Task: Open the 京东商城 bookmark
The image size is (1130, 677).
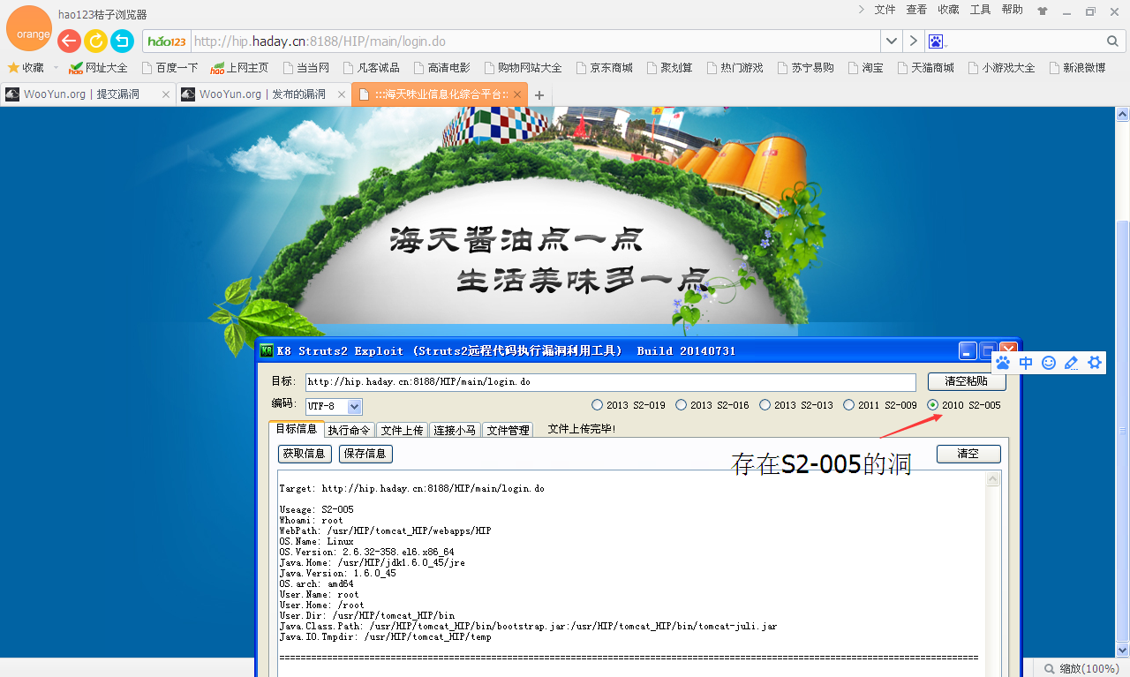Action: click(604, 67)
